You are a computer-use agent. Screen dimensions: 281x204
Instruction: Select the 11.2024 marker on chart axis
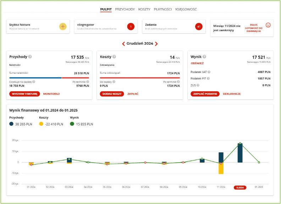click(221, 187)
